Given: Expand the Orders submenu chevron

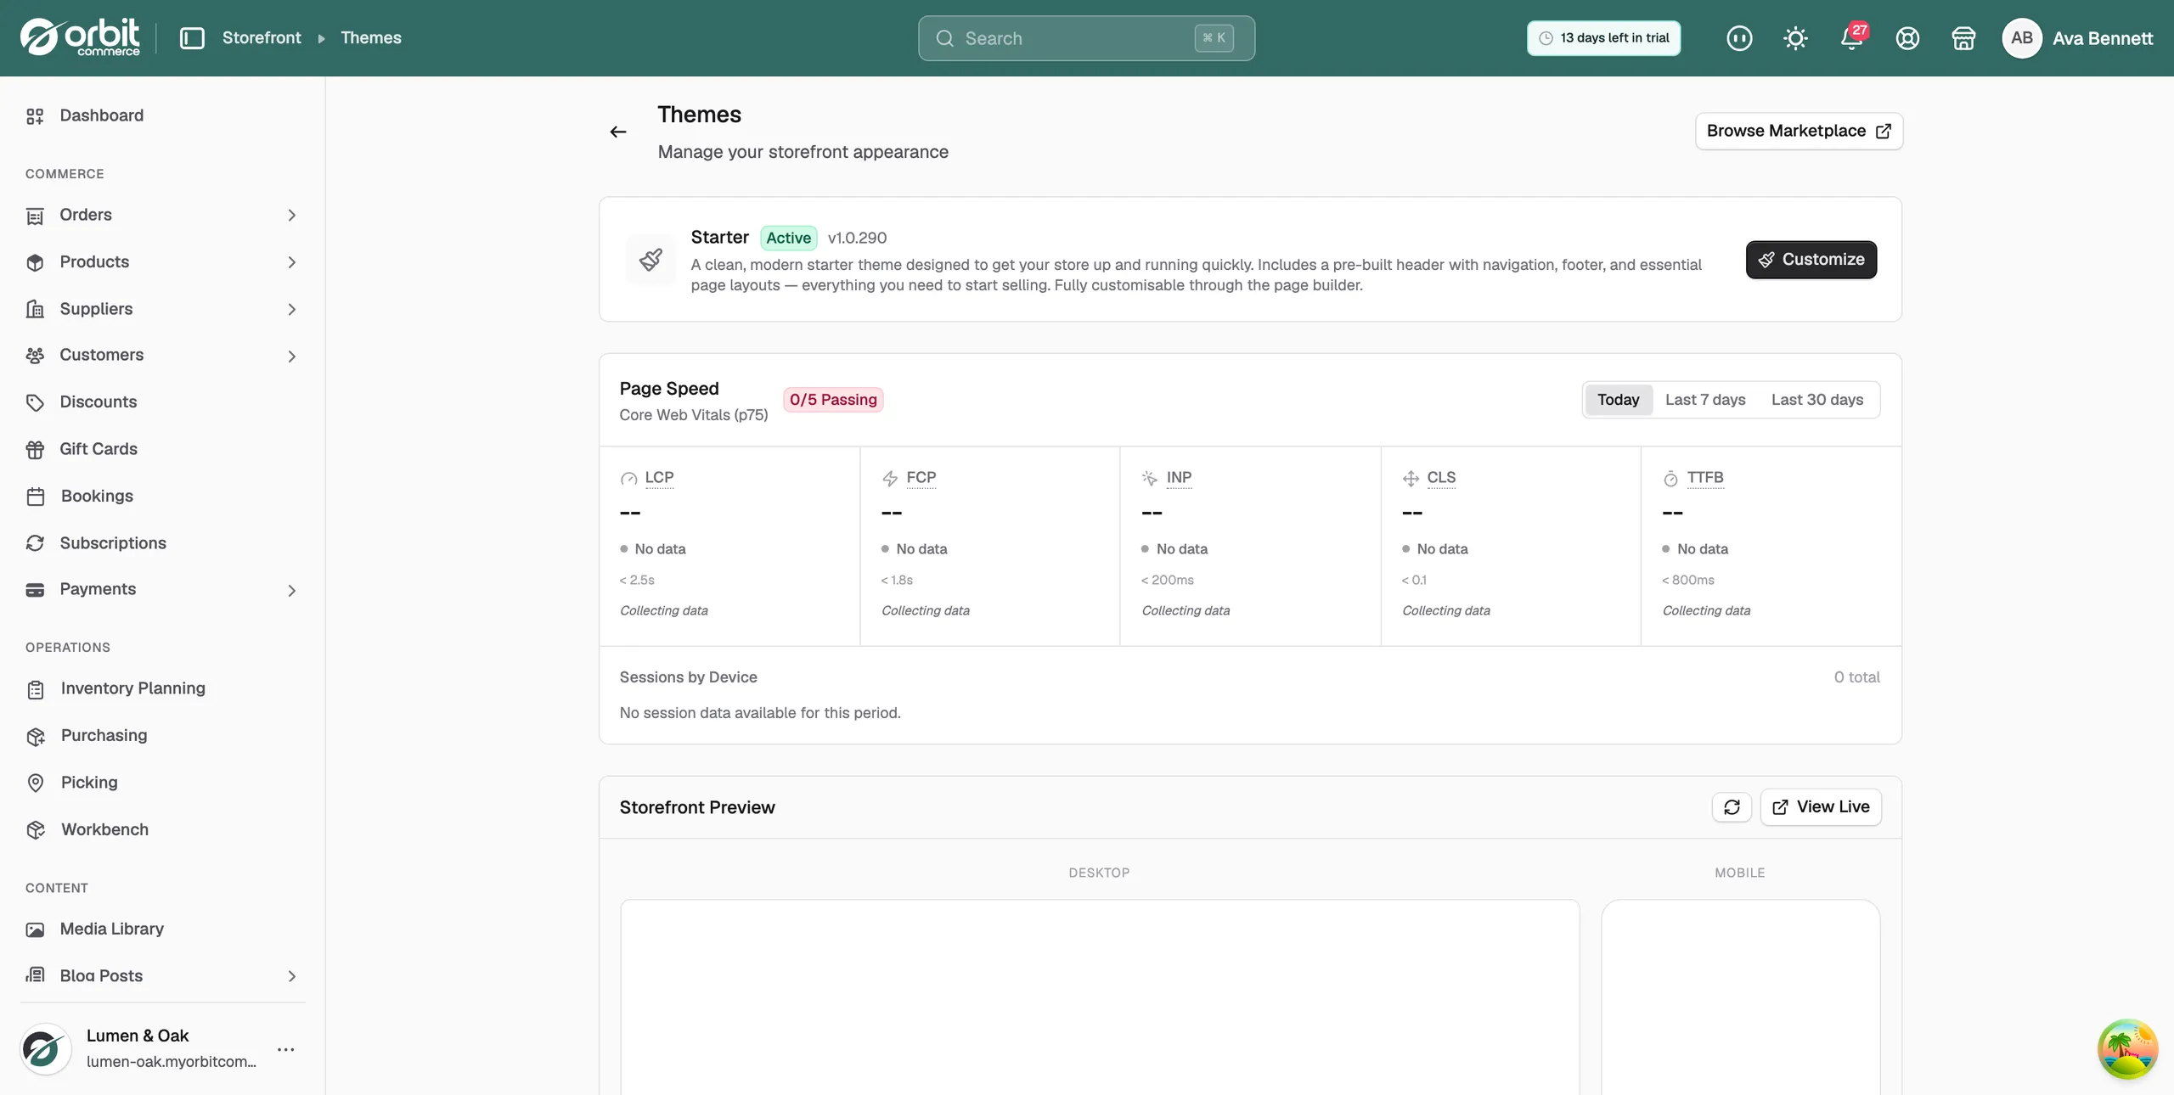Looking at the screenshot, I should pos(291,216).
